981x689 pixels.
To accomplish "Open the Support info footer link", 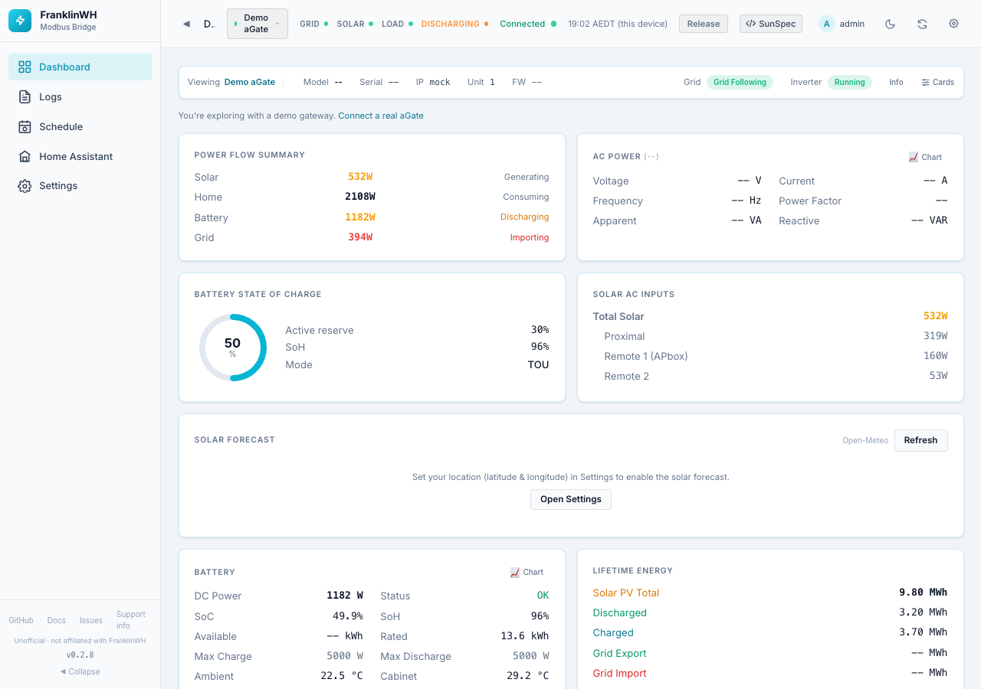I will 131,620.
